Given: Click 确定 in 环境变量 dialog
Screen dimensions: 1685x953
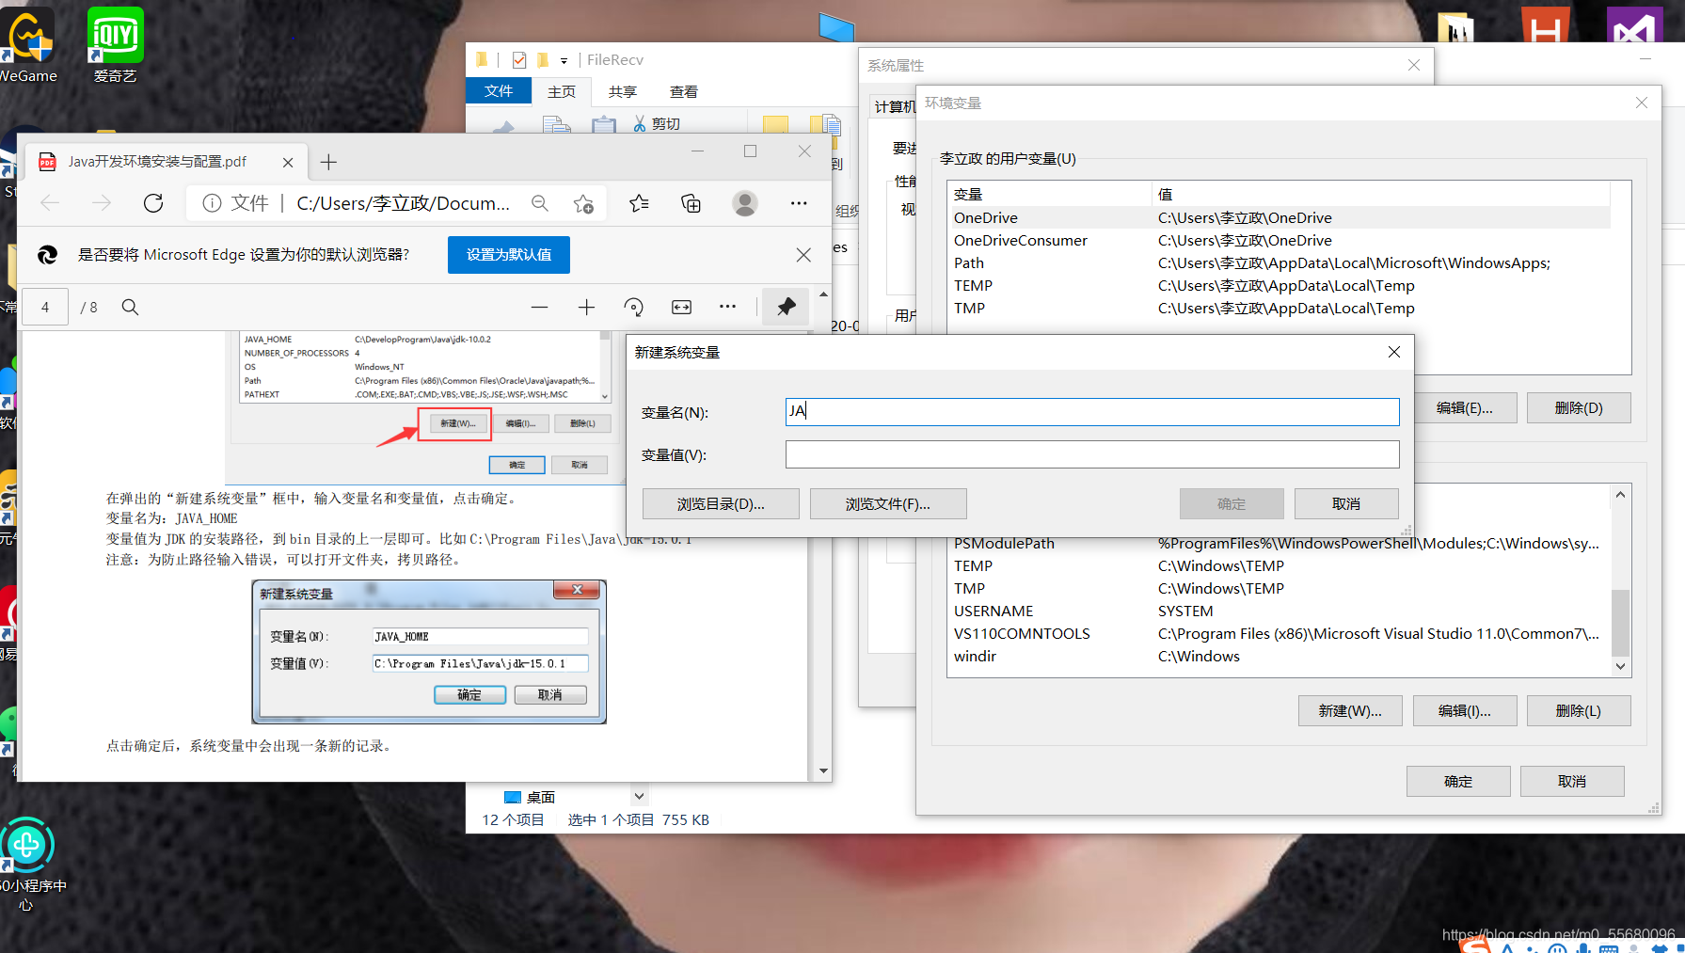Looking at the screenshot, I should (1458, 782).
